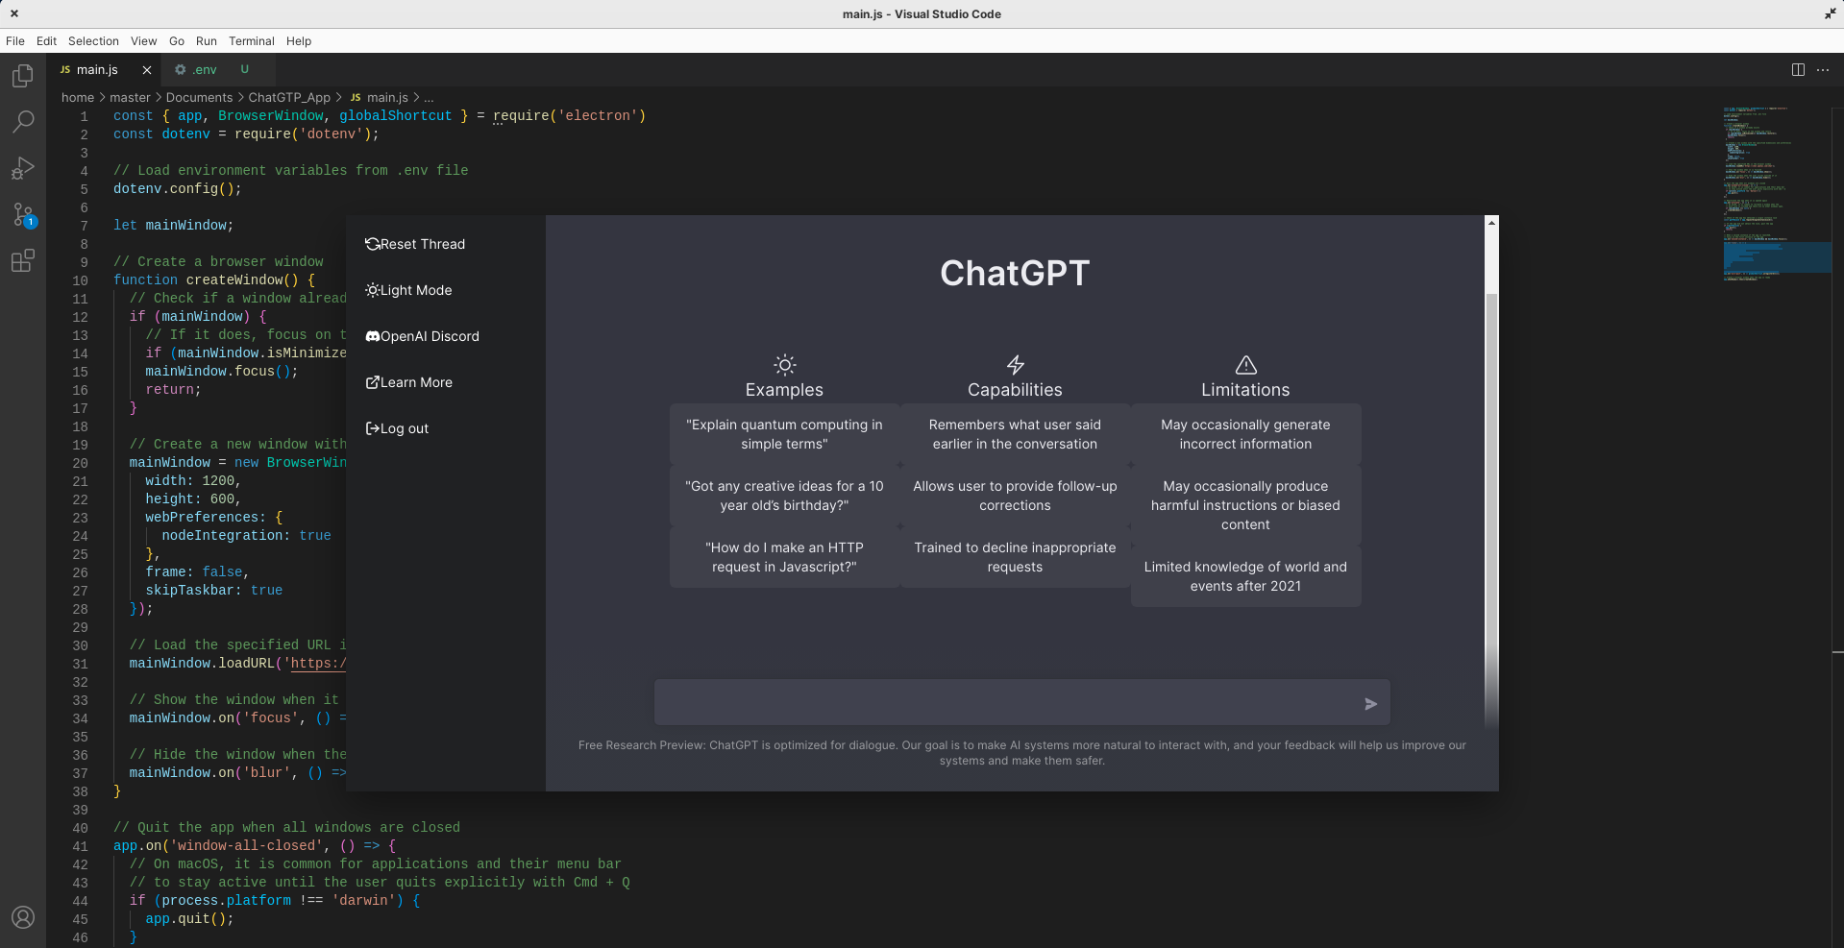Screen dimensions: 1844x948
Task: Open the Help menu
Action: pyautogui.click(x=299, y=41)
